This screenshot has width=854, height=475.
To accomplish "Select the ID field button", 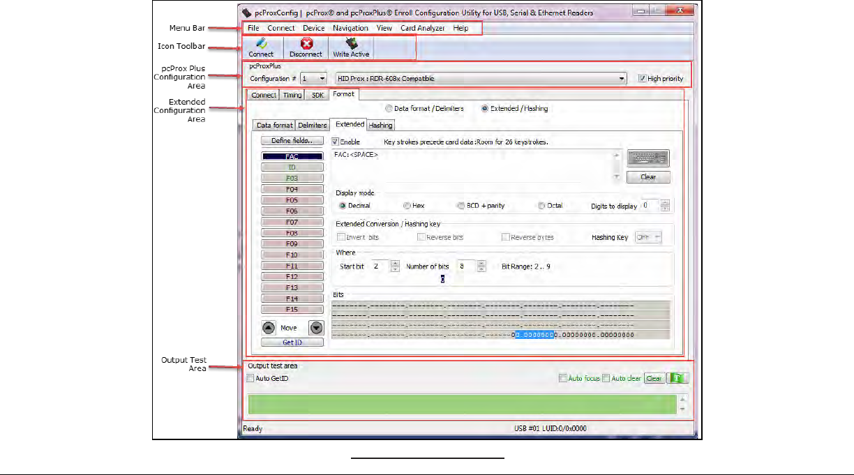I will pyautogui.click(x=292, y=167).
